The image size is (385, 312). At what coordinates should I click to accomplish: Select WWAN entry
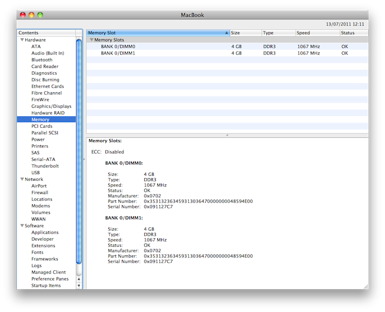point(38,219)
